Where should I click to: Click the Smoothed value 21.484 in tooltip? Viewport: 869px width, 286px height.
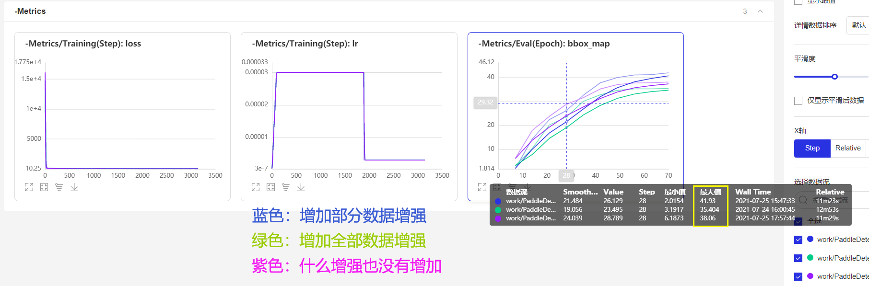(573, 201)
